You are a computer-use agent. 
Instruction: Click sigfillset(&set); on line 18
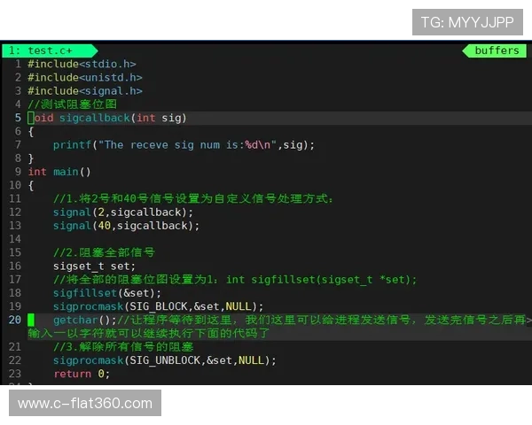pyautogui.click(x=107, y=293)
